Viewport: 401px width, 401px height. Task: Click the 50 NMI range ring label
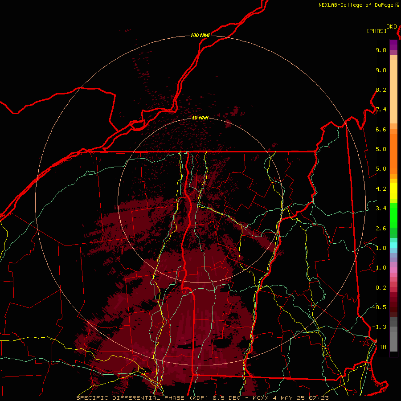[x=200, y=118]
